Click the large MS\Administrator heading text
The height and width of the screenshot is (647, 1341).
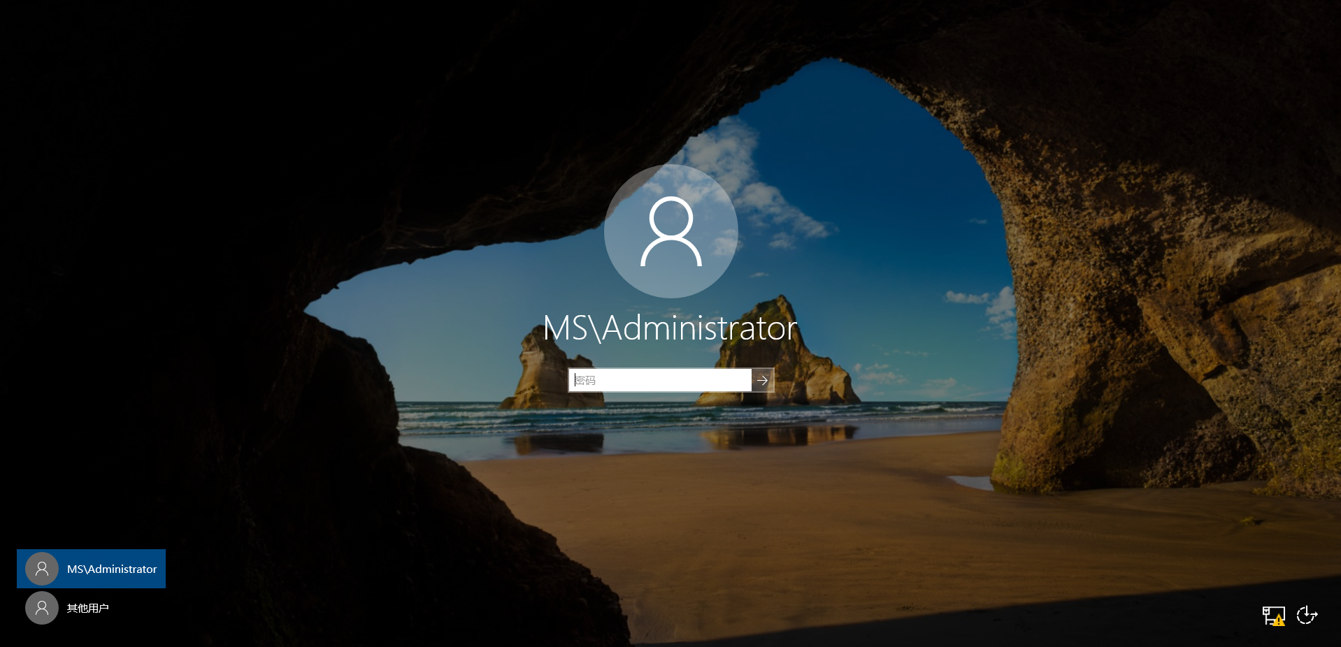670,328
